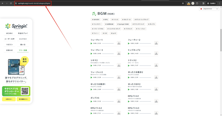Play the フューチャー3 track

(91, 53)
